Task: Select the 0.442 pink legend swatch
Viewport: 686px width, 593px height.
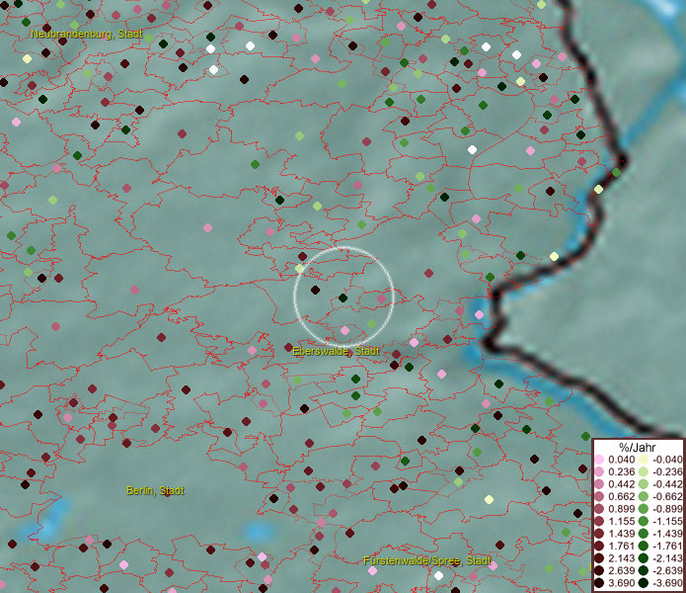Action: point(599,484)
